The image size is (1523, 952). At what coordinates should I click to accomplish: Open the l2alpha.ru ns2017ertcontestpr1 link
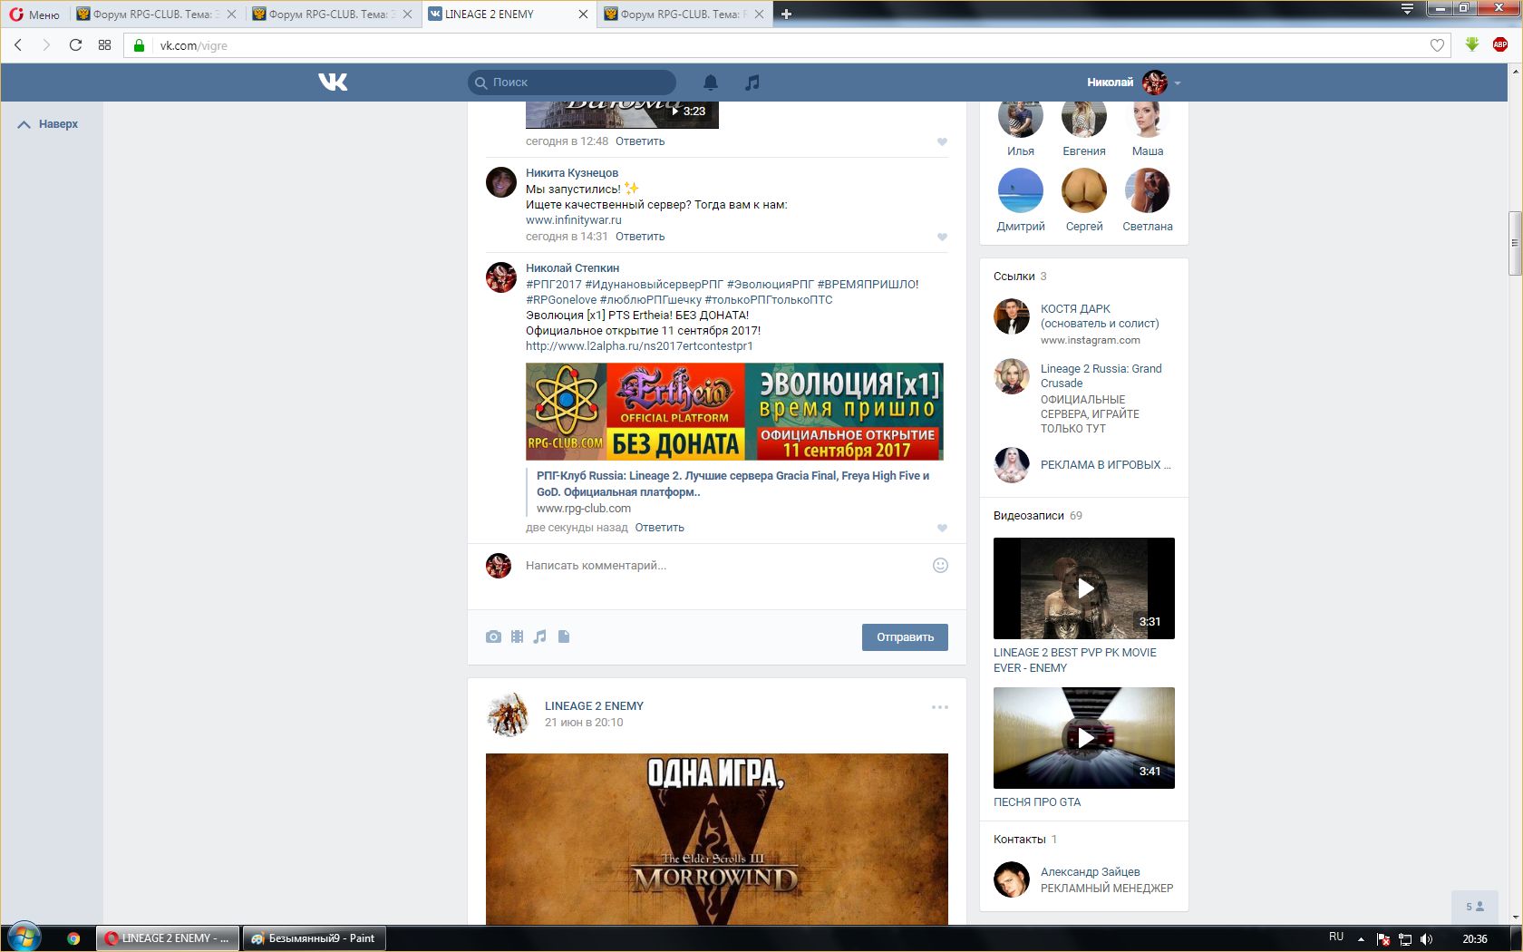[639, 346]
